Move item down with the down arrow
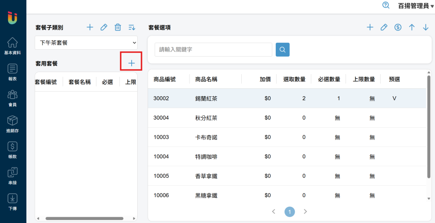The image size is (435, 223). pos(426,28)
